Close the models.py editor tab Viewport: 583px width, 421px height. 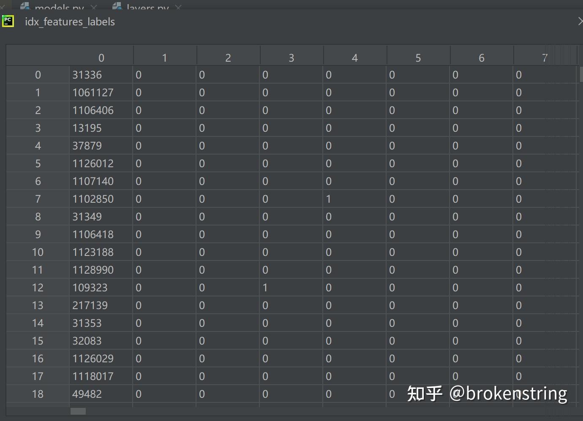coord(94,7)
